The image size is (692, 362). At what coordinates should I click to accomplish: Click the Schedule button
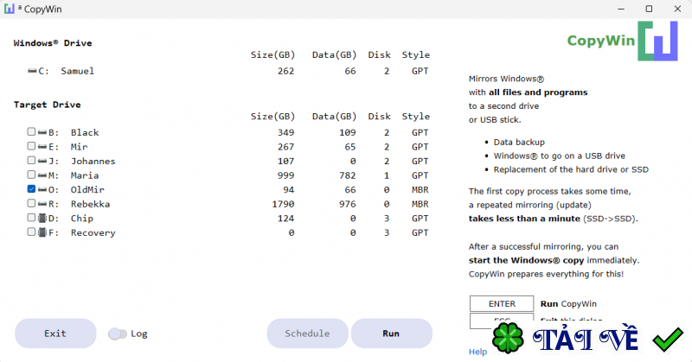307,333
